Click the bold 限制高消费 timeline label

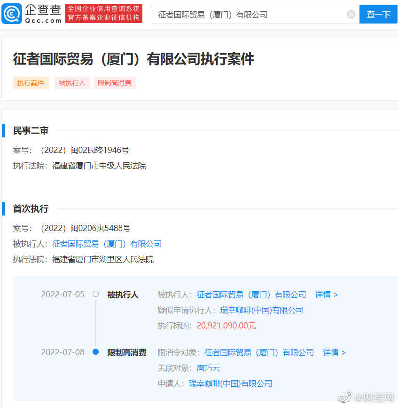tap(127, 353)
